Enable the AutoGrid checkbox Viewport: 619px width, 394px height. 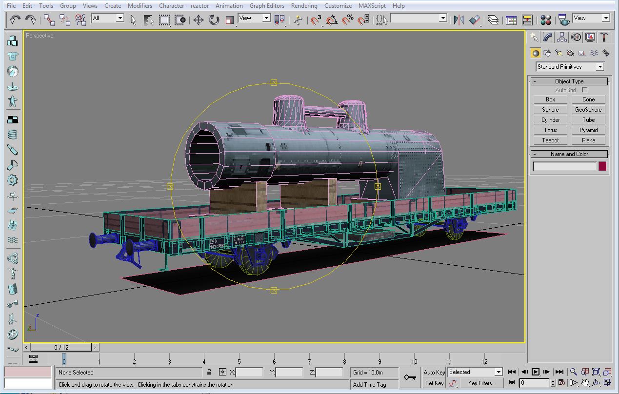585,90
